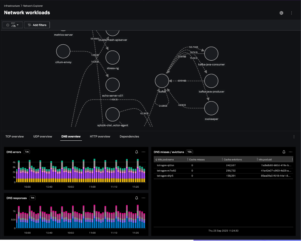Select the zookeeper node in the network map

pyautogui.click(x=211, y=108)
